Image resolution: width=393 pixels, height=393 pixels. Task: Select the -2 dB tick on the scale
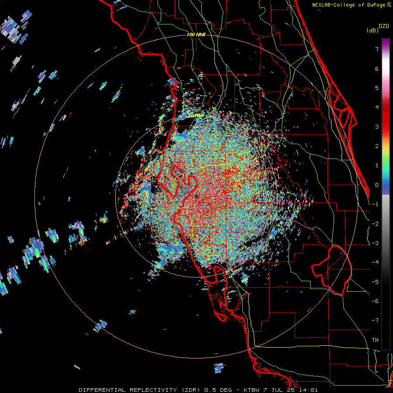coord(375,224)
